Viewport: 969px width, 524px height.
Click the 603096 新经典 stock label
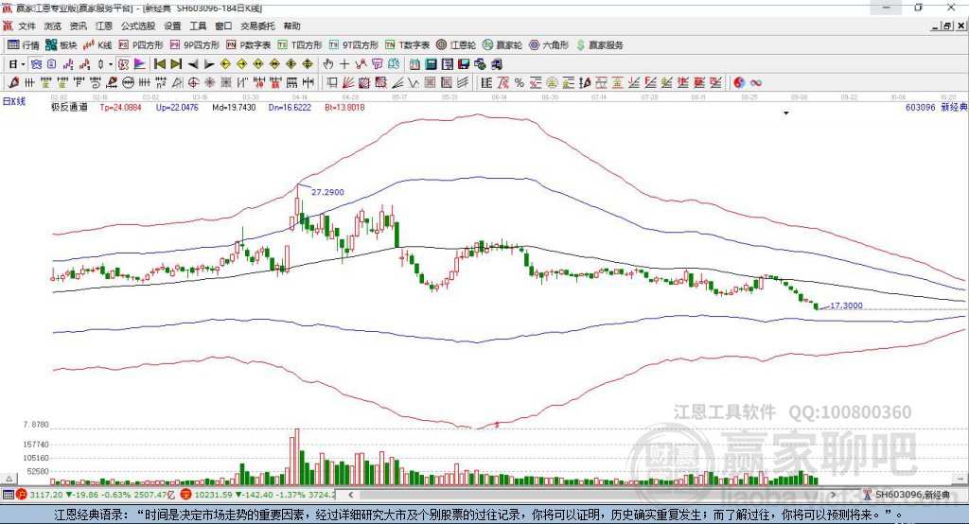pyautogui.click(x=936, y=107)
